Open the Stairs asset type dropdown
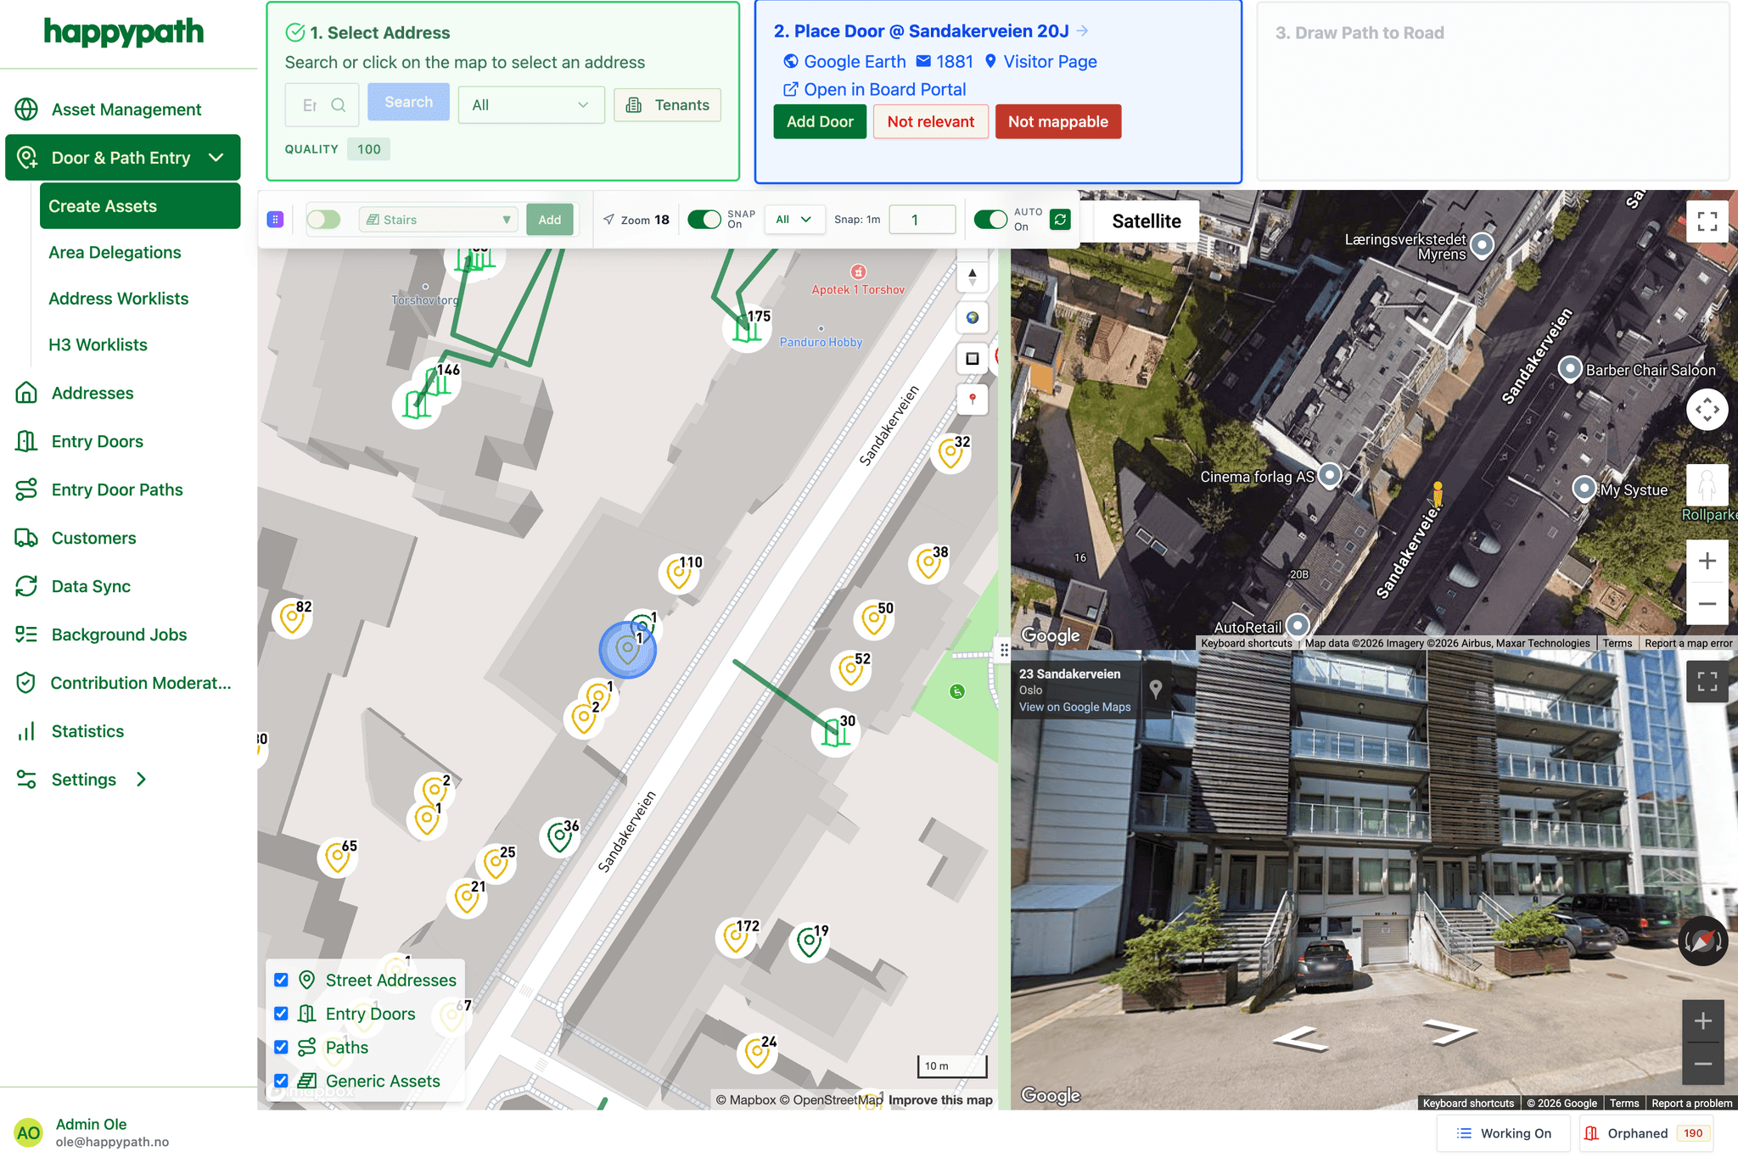This screenshot has width=1738, height=1174. point(438,220)
